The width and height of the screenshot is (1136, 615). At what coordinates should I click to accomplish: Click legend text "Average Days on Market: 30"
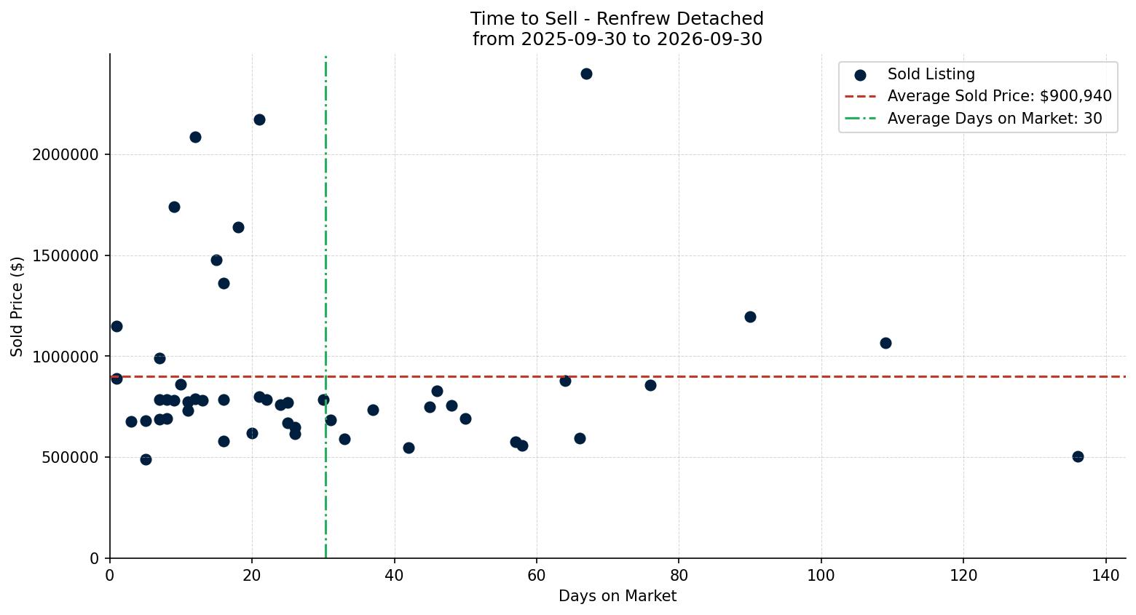995,119
